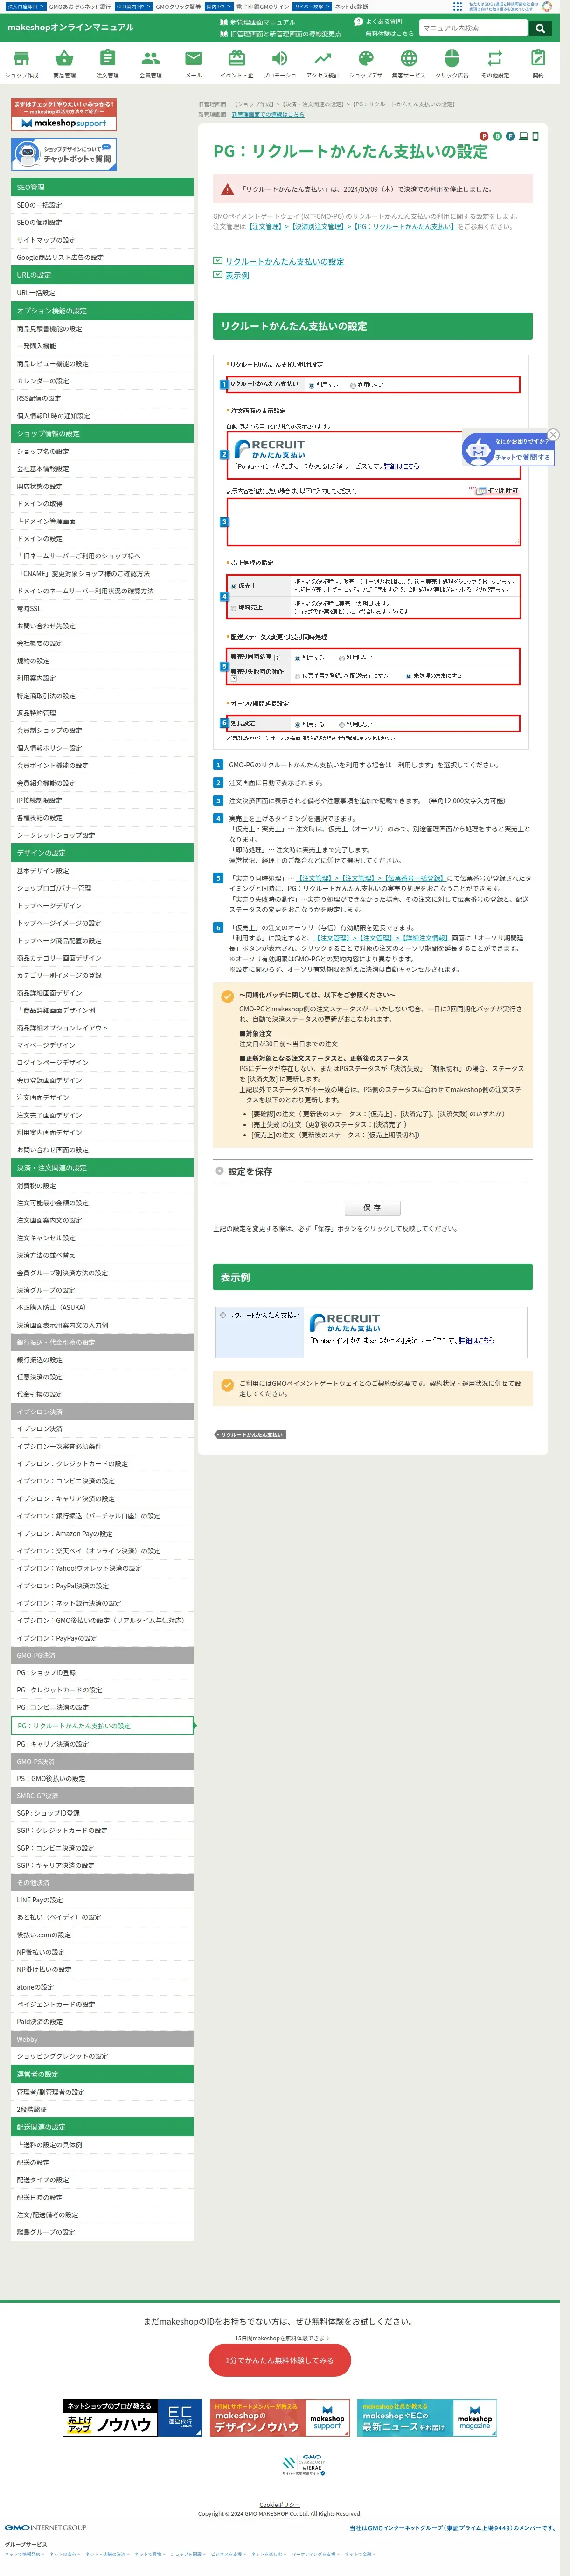Click the PC laptop device icon

point(523,136)
